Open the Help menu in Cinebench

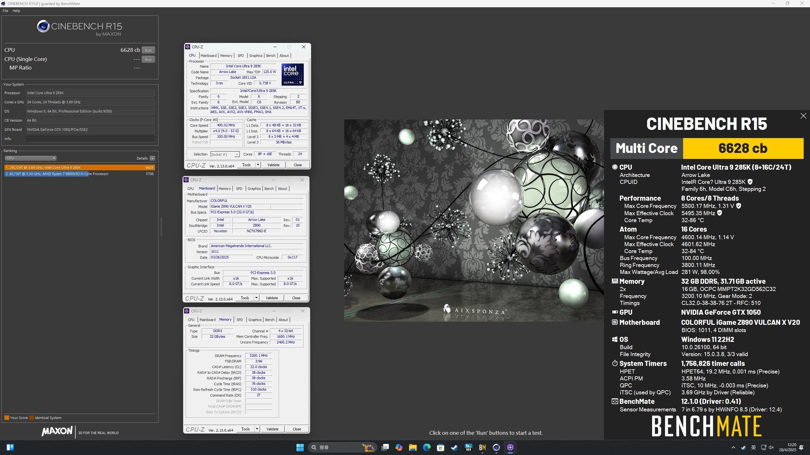(16, 11)
